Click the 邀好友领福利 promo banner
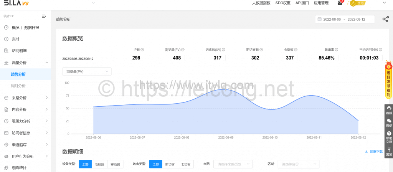393x172 pixels. pyautogui.click(x=389, y=80)
